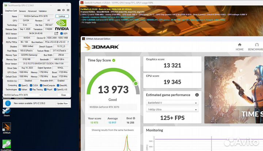Click the Update Now button

(62, 103)
